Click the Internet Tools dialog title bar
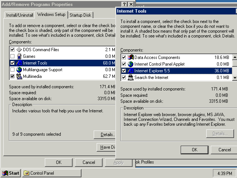 tap(177, 11)
